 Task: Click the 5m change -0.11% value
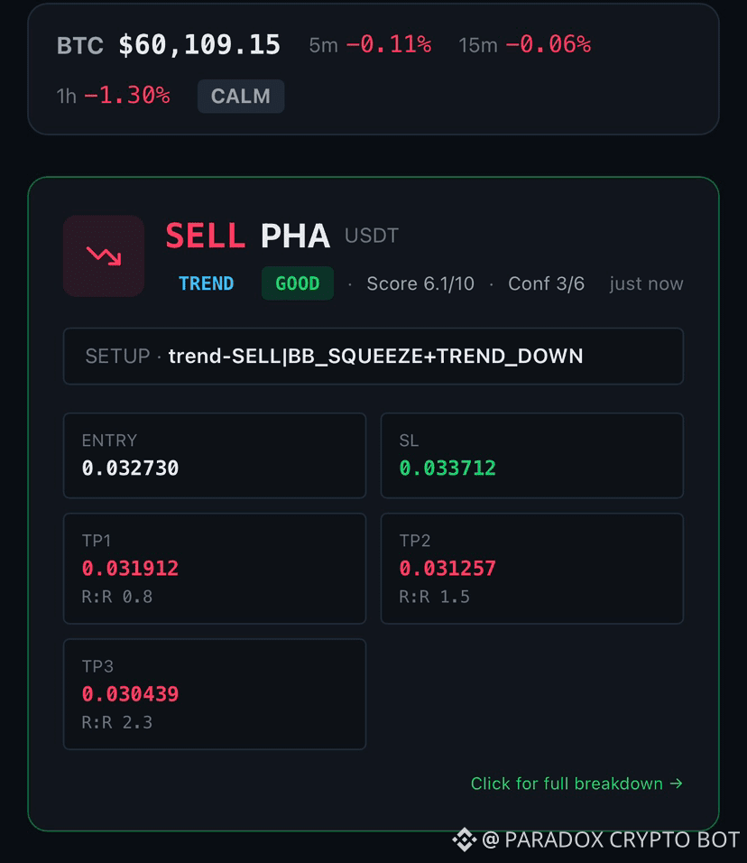pos(389,44)
